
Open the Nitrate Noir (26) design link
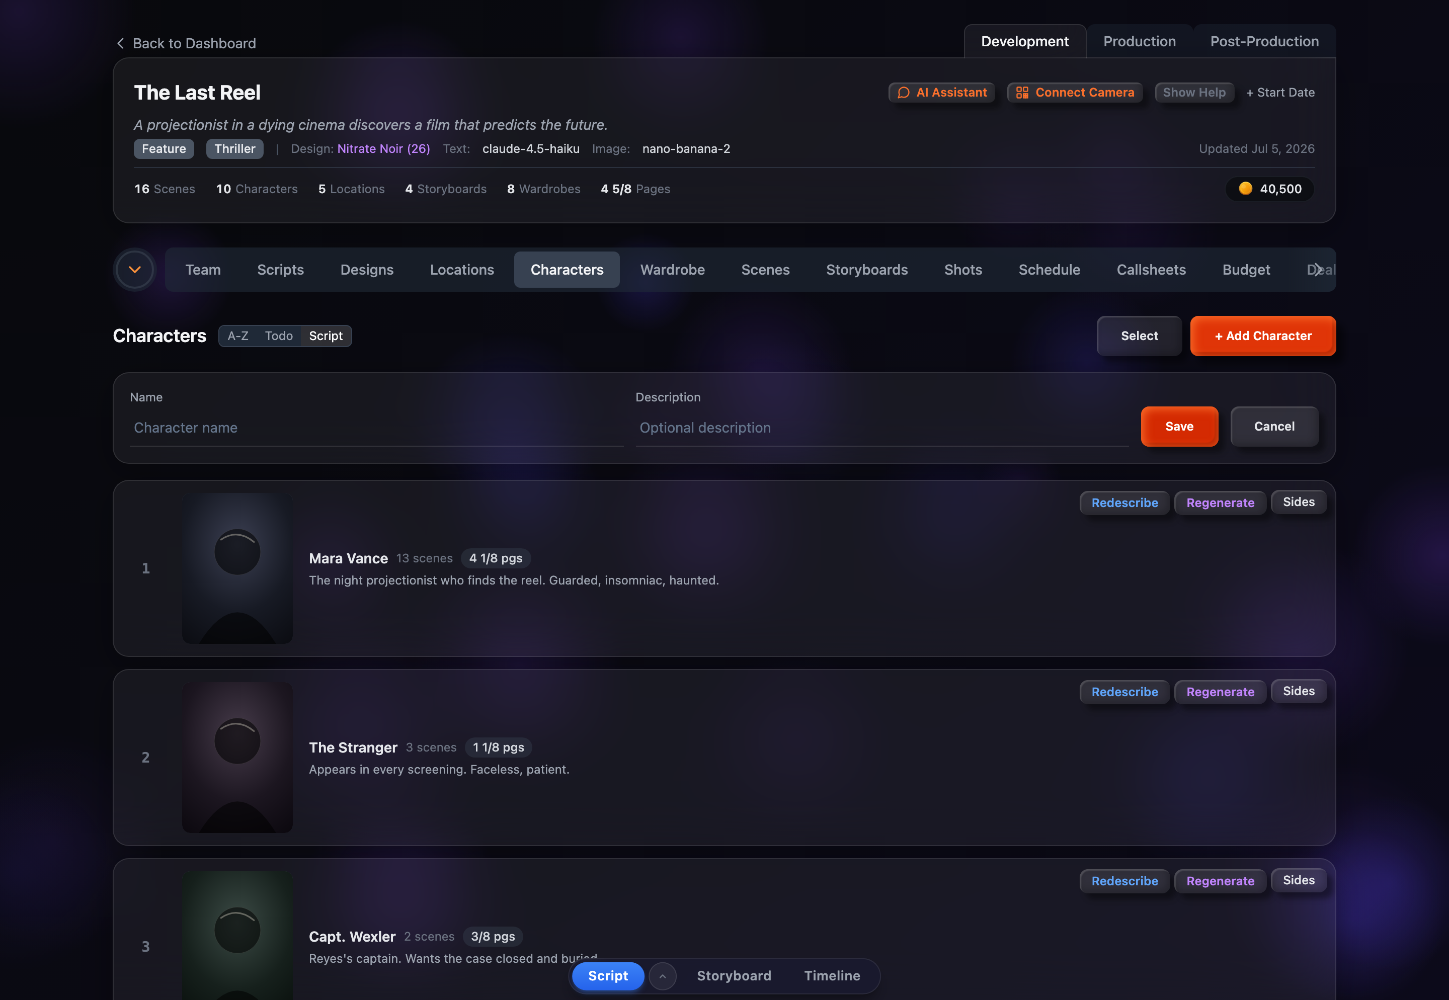click(383, 149)
